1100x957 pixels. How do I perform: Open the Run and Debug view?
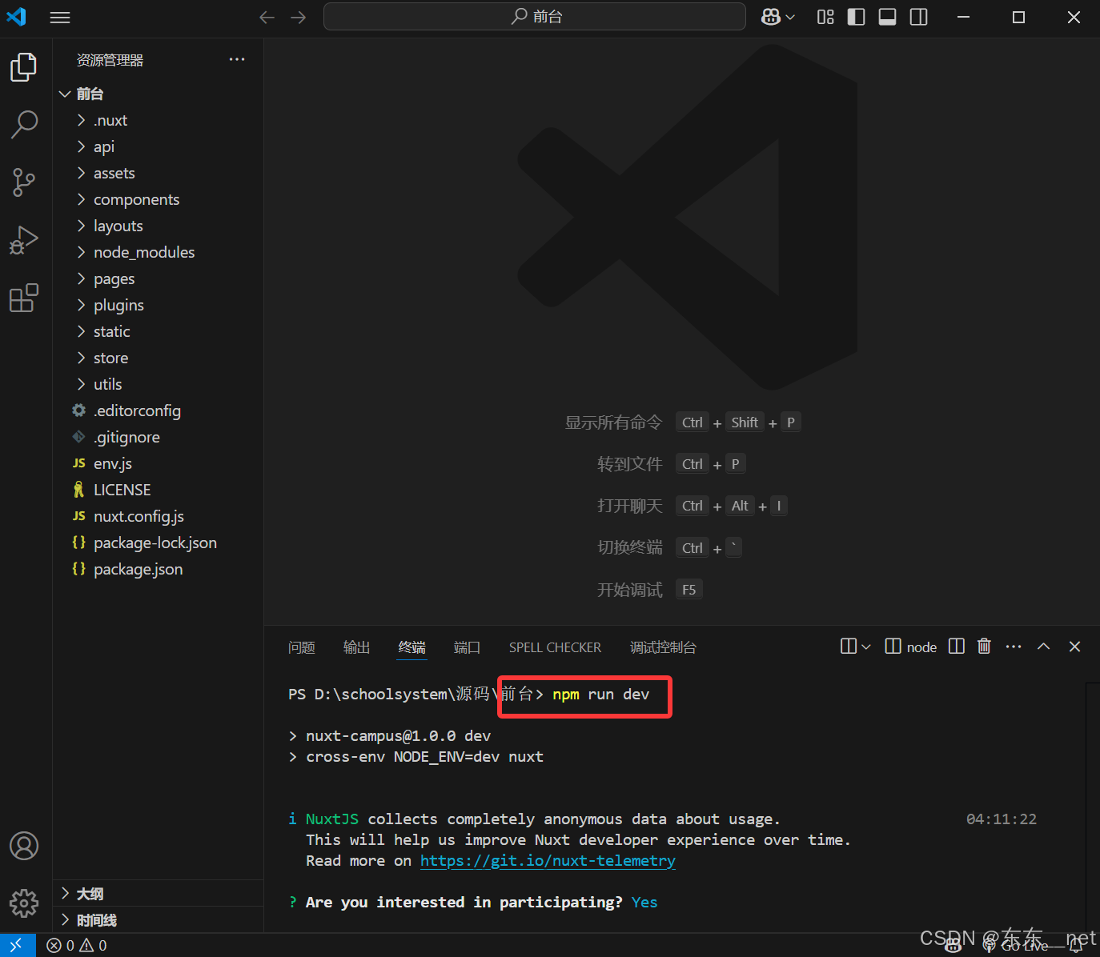24,240
